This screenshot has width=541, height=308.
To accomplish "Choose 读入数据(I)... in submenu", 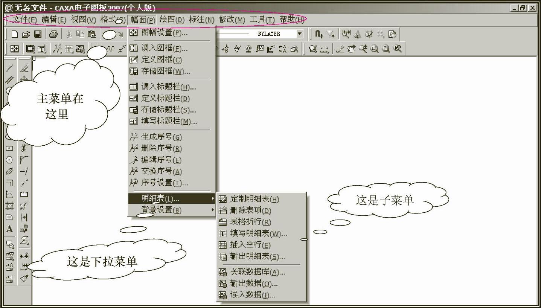I will [x=262, y=295].
